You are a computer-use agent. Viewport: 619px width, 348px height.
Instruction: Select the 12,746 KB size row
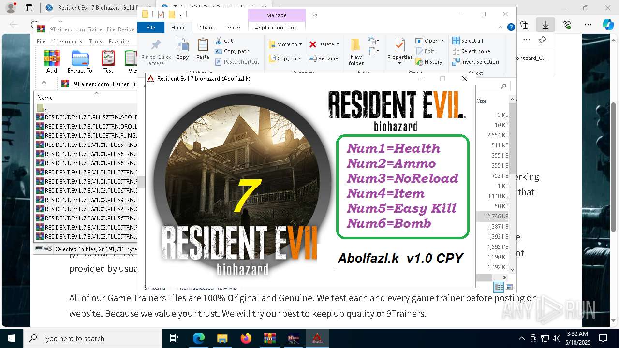pos(493,217)
